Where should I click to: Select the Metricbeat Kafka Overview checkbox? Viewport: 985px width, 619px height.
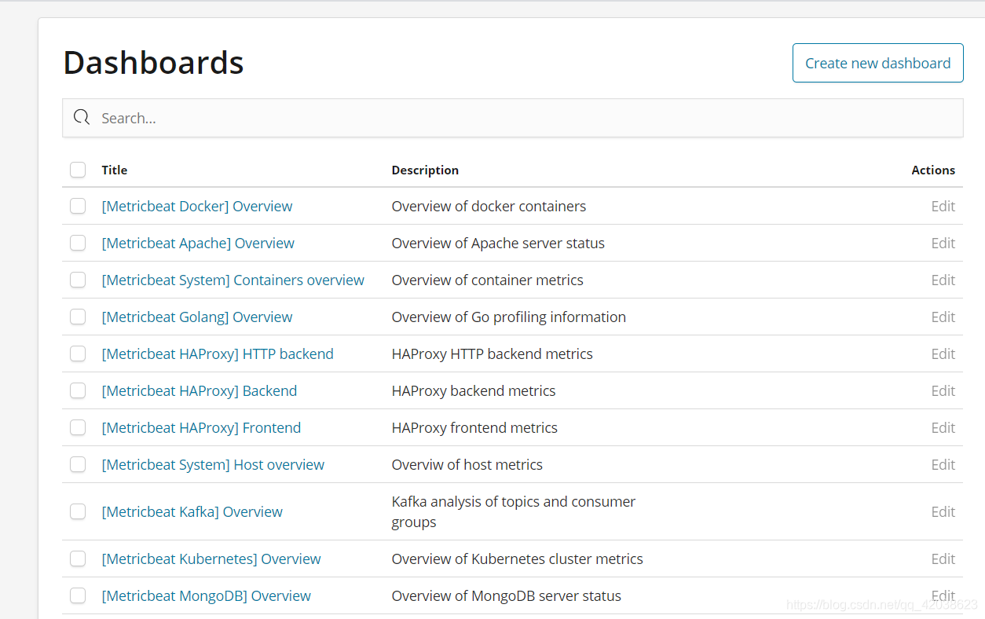click(x=78, y=511)
